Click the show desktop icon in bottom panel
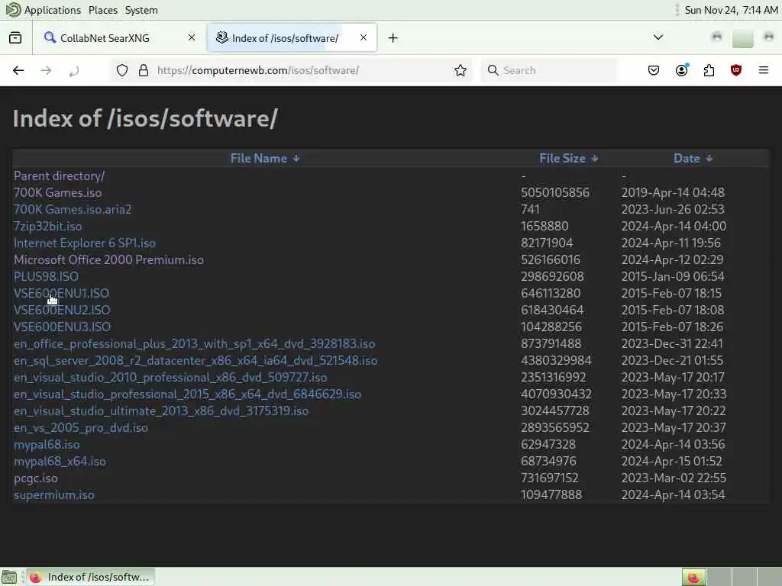 [9, 577]
